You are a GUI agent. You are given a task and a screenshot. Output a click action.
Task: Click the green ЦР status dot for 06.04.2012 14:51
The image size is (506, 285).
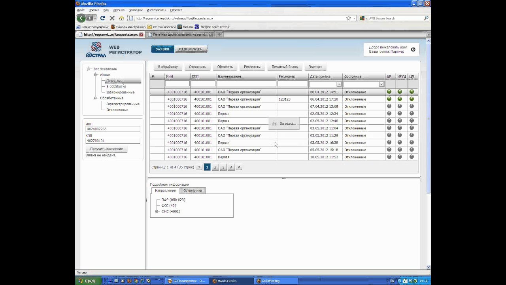tap(389, 92)
